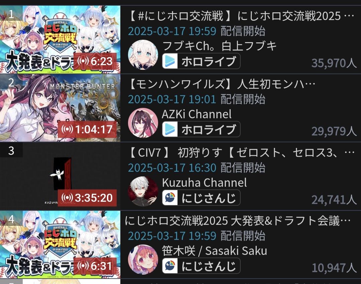Open rank 1 にじホロ交流戦 stream thumbnail
The height and width of the screenshot is (284, 361).
pyautogui.click(x=60, y=39)
